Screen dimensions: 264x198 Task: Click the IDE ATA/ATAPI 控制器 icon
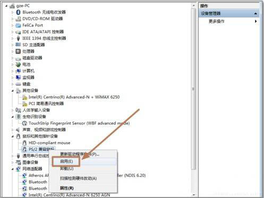[x=18, y=32]
